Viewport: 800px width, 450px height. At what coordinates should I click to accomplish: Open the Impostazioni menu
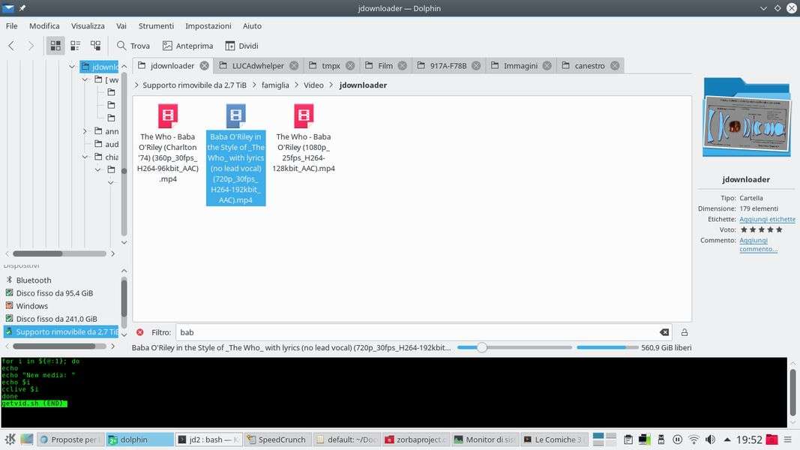[208, 26]
